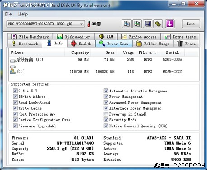
Task: Select the 119739 MB capacity cell
Action: tap(79, 71)
